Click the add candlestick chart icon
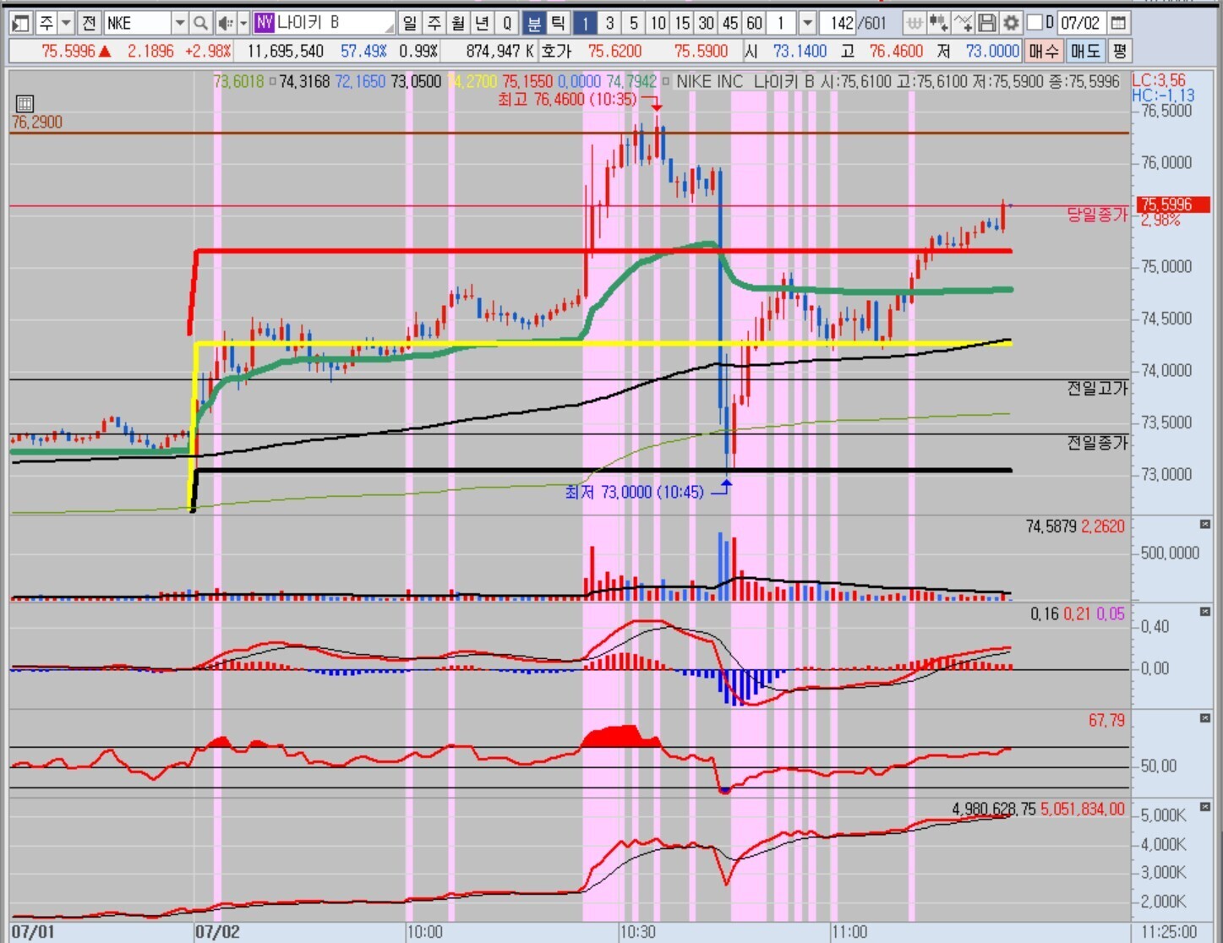 click(x=938, y=23)
